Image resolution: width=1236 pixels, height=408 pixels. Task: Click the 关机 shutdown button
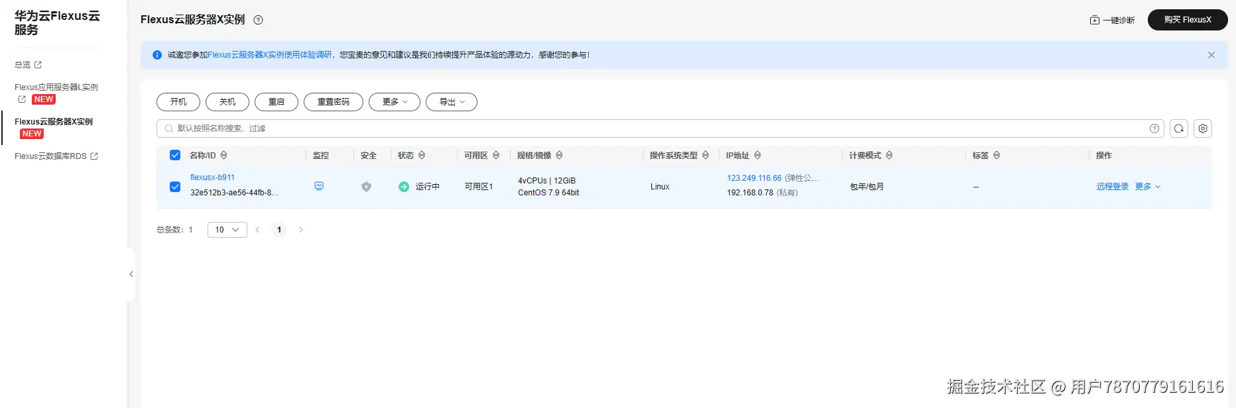pyautogui.click(x=227, y=102)
